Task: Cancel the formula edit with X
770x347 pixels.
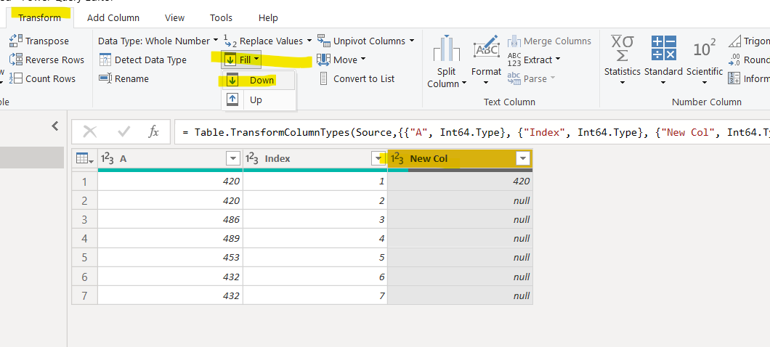Action: 90,131
